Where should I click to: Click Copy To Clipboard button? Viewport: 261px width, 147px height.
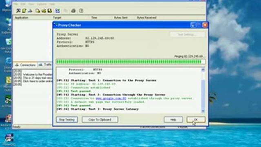point(100,120)
